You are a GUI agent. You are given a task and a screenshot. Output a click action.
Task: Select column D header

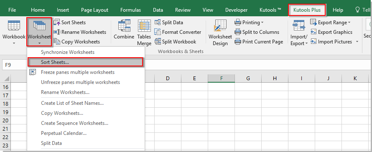pos(168,78)
